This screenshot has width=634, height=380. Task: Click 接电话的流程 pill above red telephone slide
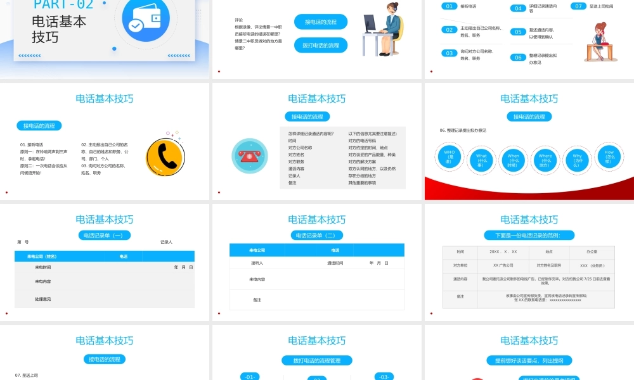[x=307, y=117]
